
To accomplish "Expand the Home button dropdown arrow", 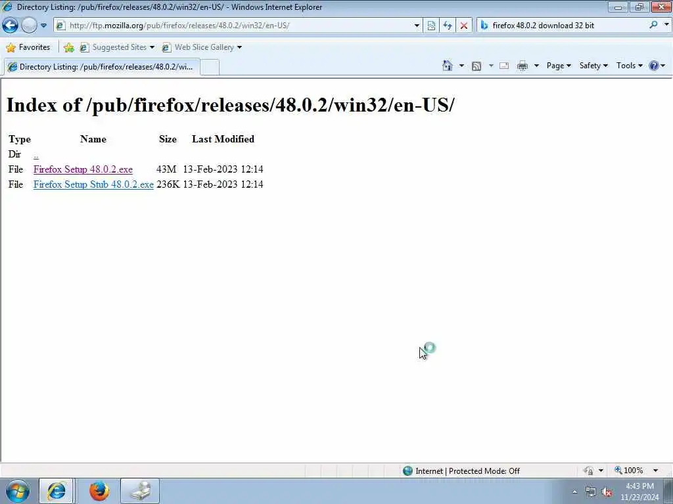I will tap(461, 66).
